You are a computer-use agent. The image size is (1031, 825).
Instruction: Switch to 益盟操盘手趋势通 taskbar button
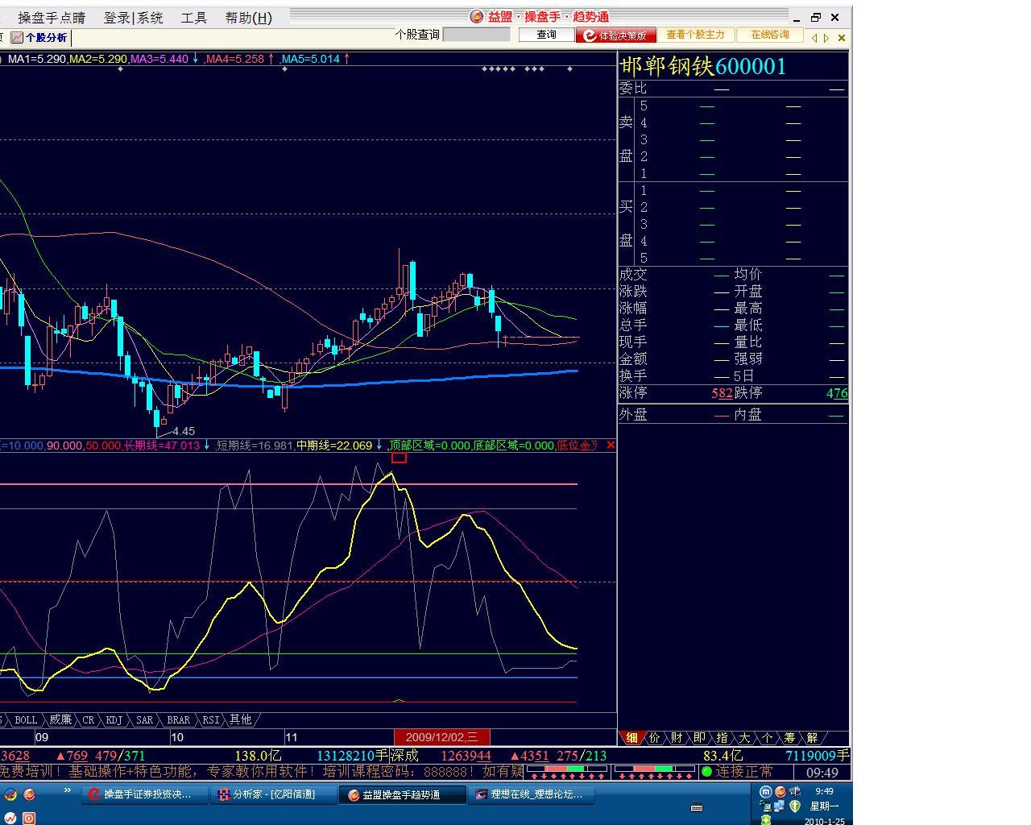point(401,794)
